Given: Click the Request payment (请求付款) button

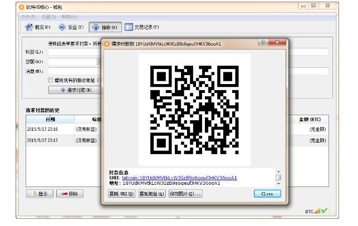Looking at the screenshot, I should (75, 90).
